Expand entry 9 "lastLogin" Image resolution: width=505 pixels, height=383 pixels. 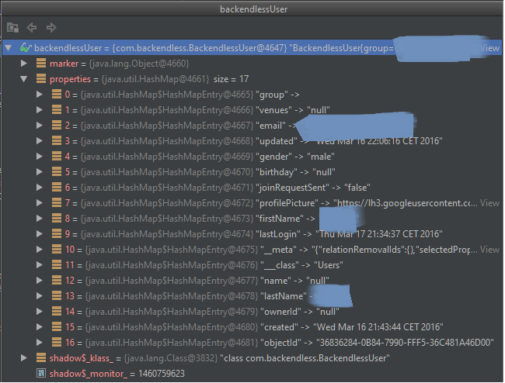[40, 234]
